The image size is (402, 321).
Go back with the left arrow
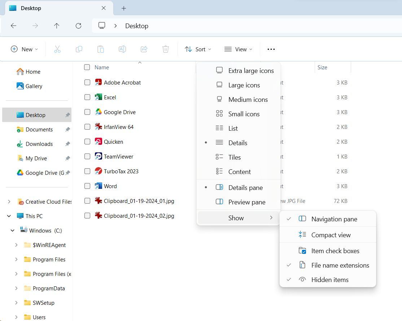14,26
